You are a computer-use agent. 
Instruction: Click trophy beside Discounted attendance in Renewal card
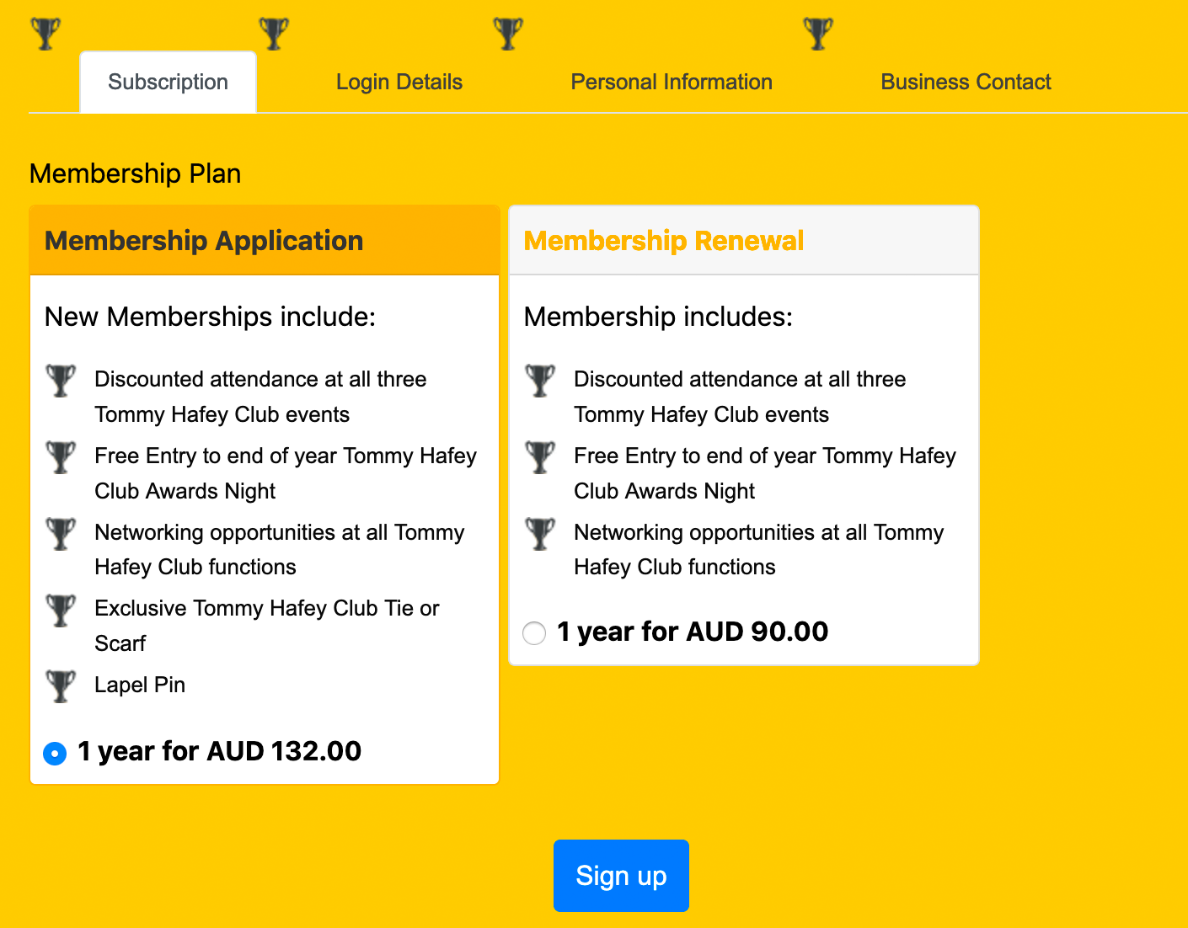540,381
